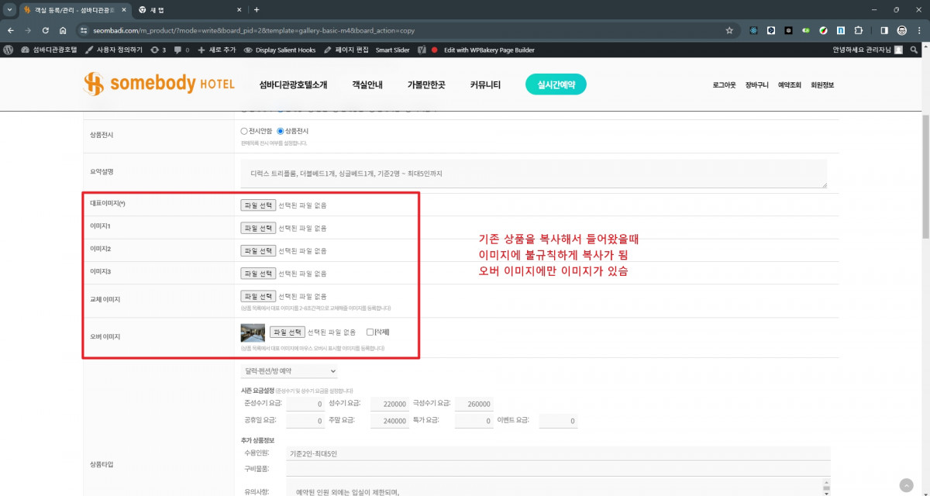
Task: Click the scroll-to-top arrow button
Action: [906, 485]
